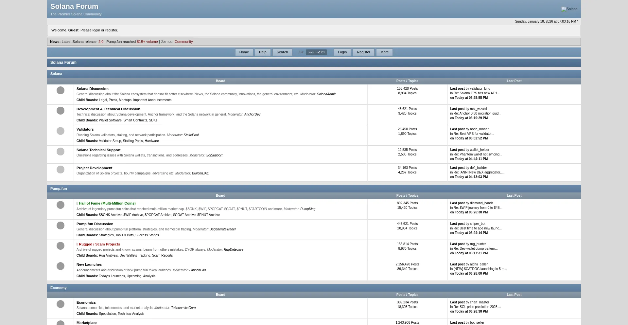Go to the Login page
Image resolution: width=628 pixels, height=325 pixels.
click(342, 52)
